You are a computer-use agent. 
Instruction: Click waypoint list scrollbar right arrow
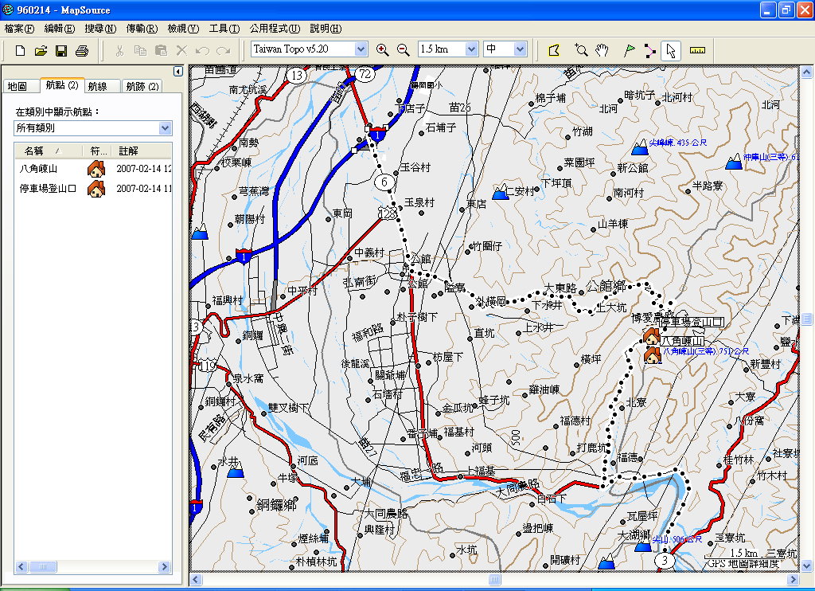[x=164, y=566]
